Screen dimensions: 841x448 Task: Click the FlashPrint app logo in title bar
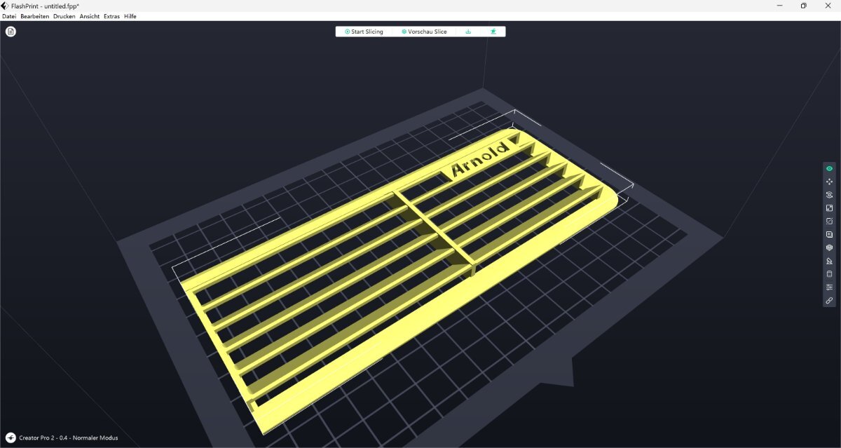point(5,6)
